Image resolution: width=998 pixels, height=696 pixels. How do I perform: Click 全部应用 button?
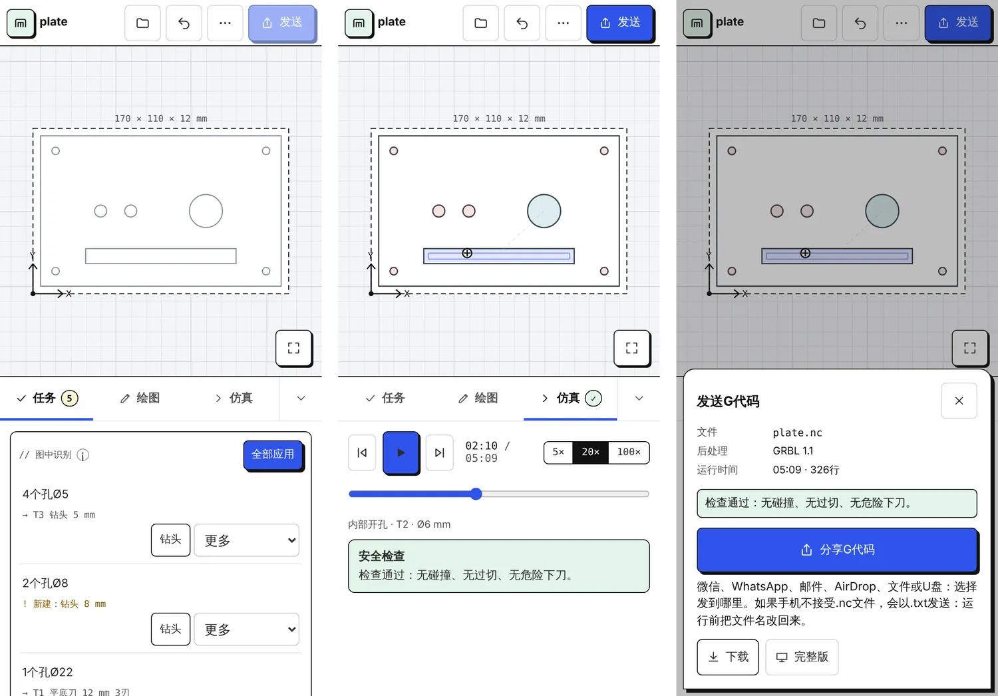point(273,454)
